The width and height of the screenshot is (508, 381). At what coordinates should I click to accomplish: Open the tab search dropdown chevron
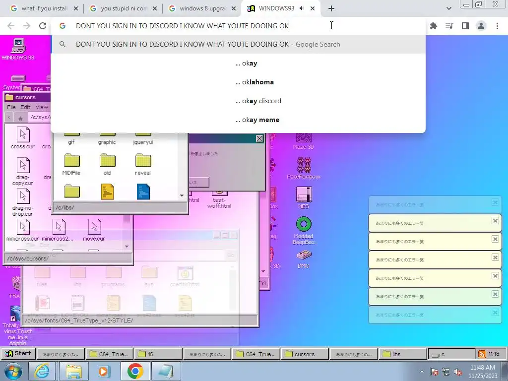(448, 8)
